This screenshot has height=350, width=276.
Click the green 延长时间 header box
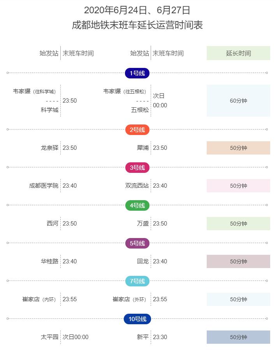pos(238,53)
